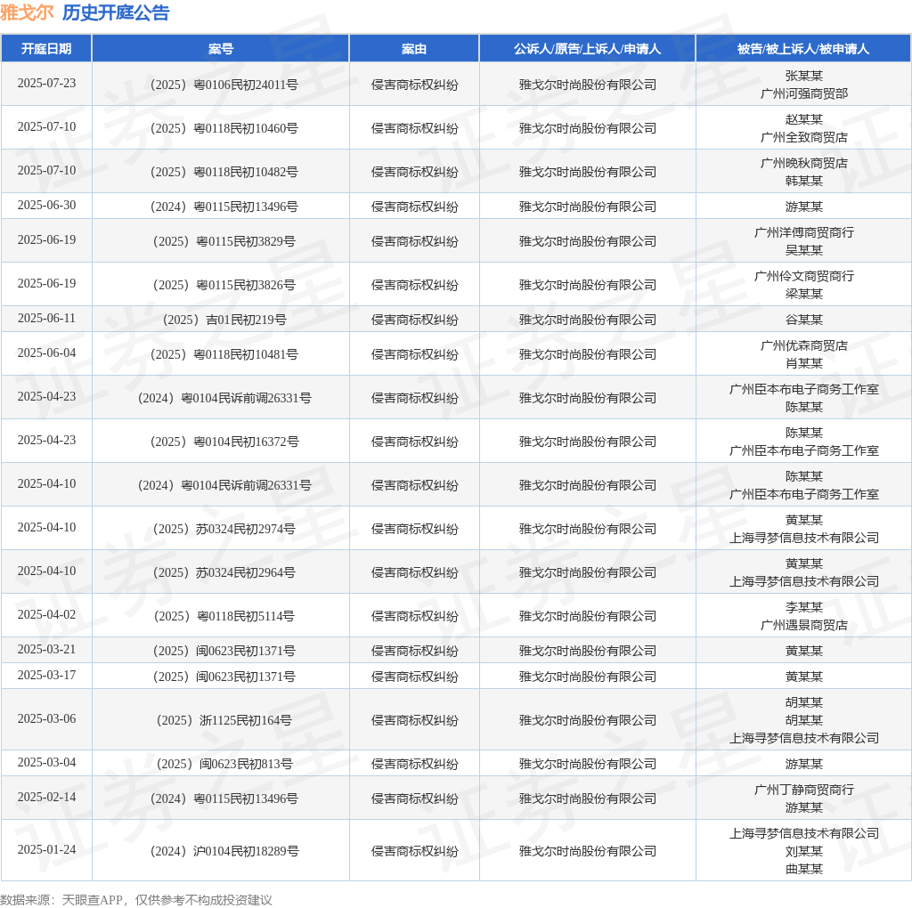Click the date 2025-01-24
Image resolution: width=912 pixels, height=908 pixels.
[46, 849]
